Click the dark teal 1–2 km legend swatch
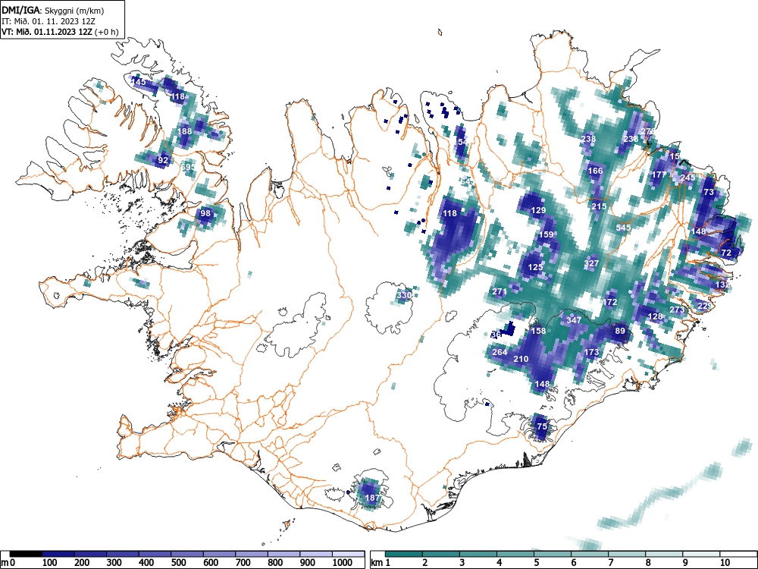Screen dimensions: 758x569 click(404, 554)
